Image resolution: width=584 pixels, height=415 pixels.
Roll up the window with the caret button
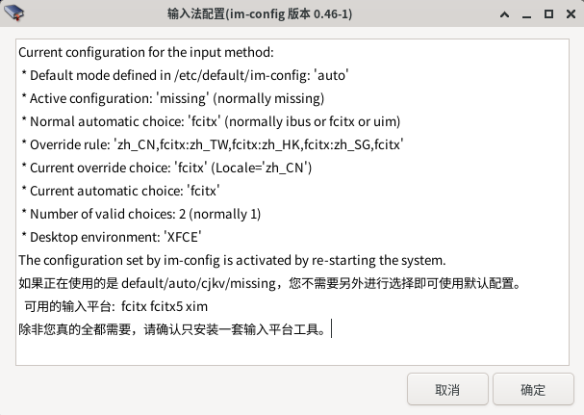tap(504, 14)
